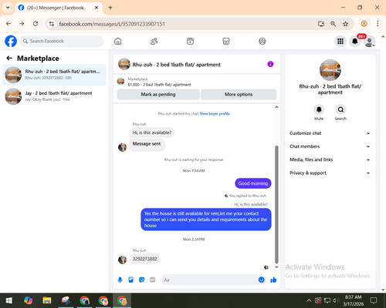This screenshot has width=386, height=308.
Task: Open the volume control in system tray
Action: (x=336, y=300)
